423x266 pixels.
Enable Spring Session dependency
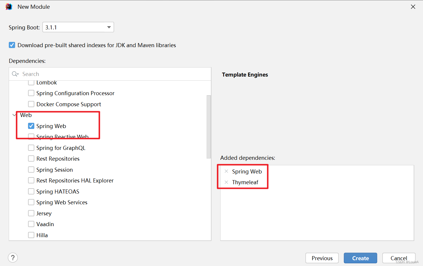point(31,169)
